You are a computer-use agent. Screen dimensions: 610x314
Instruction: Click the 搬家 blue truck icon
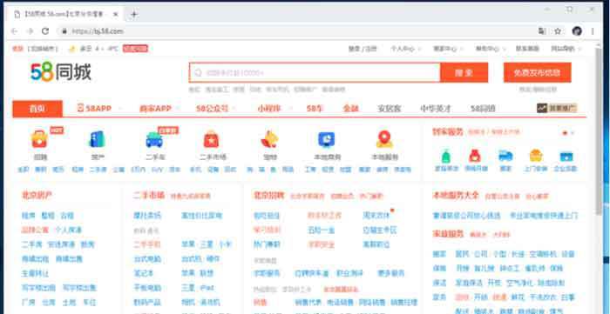tap(505, 156)
